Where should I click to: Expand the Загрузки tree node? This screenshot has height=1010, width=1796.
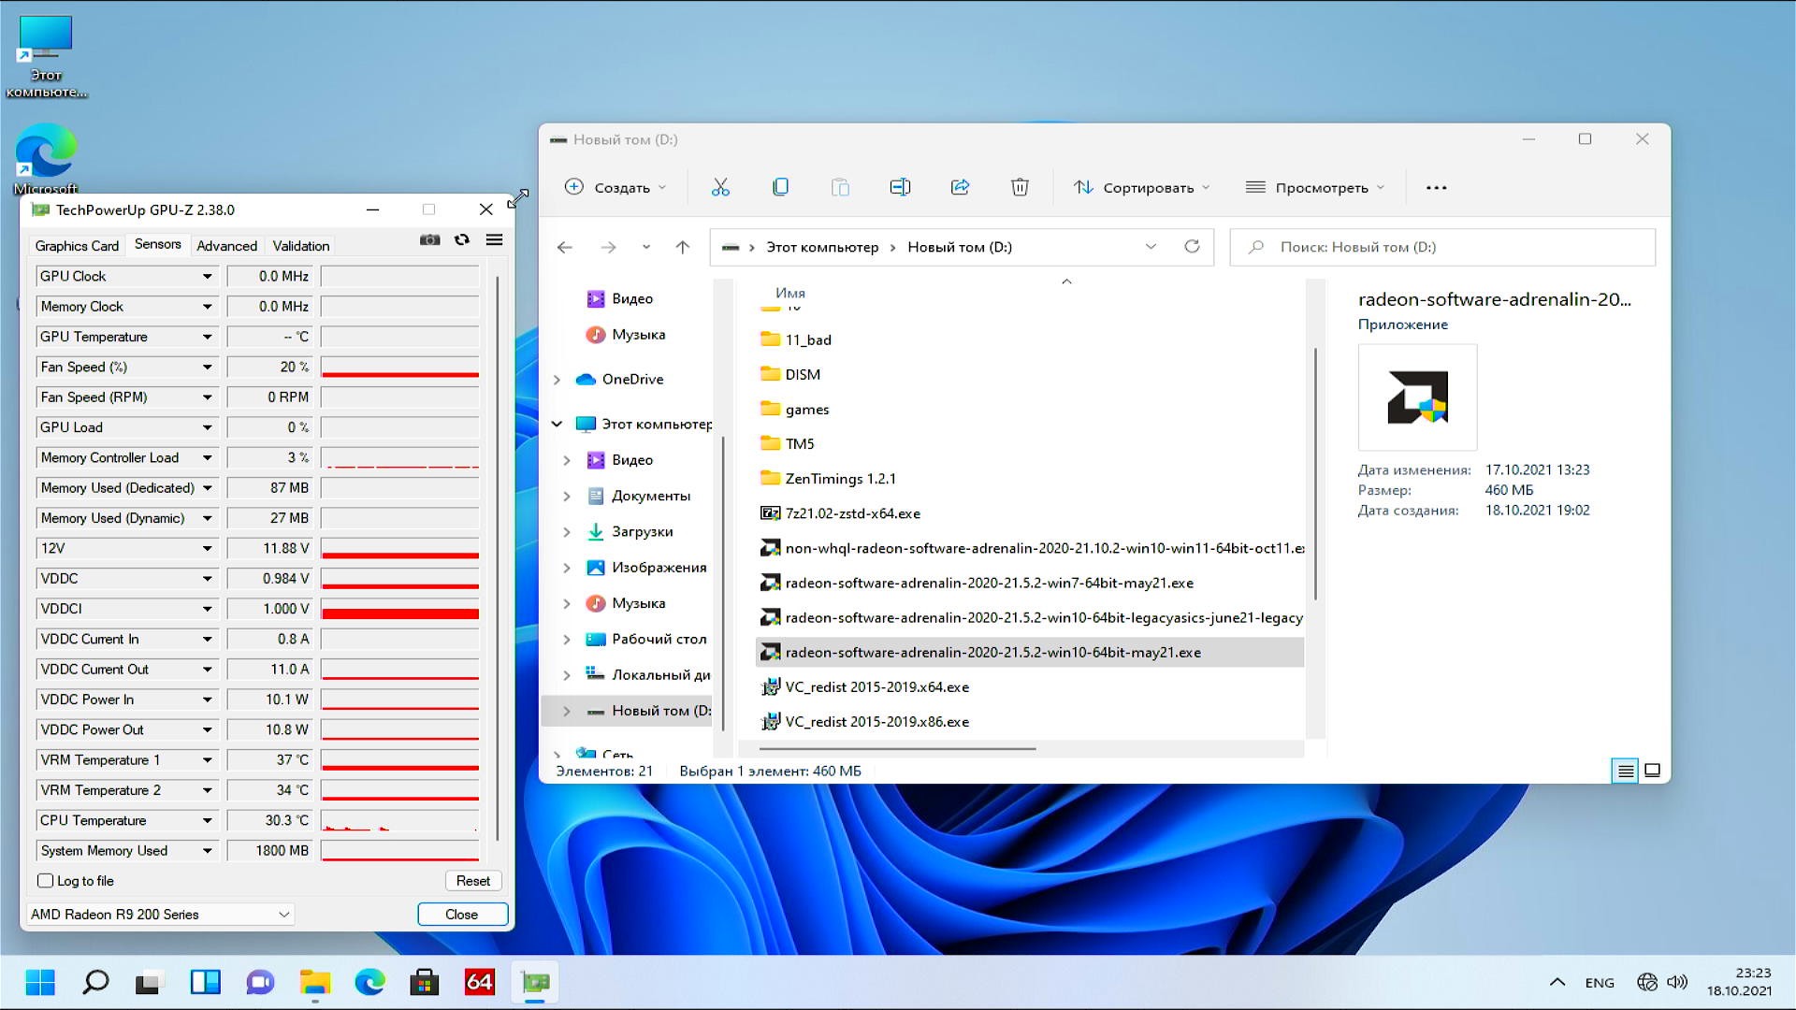567,532
